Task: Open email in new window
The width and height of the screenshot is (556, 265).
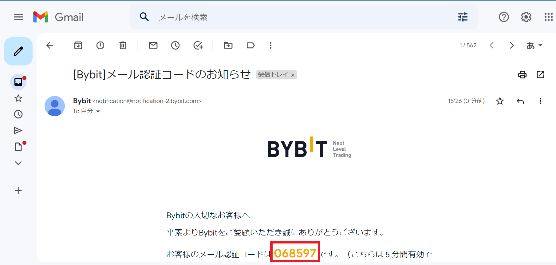Action: (x=540, y=74)
